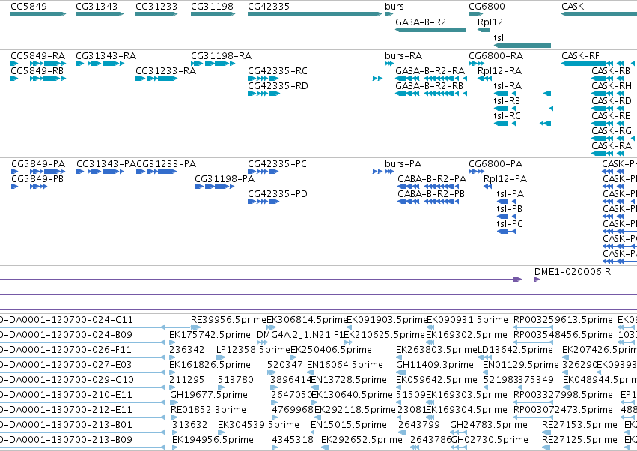The height and width of the screenshot is (451, 637).
Task: Click the CASK-RG transcript label
Action: pyautogui.click(x=612, y=130)
